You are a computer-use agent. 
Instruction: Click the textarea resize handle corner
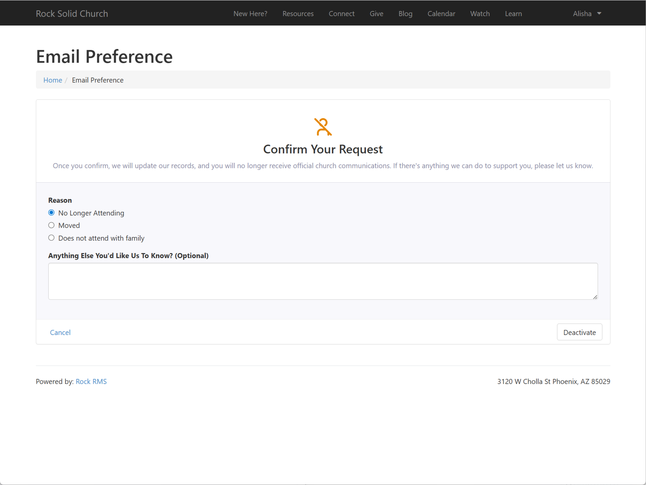(x=595, y=297)
